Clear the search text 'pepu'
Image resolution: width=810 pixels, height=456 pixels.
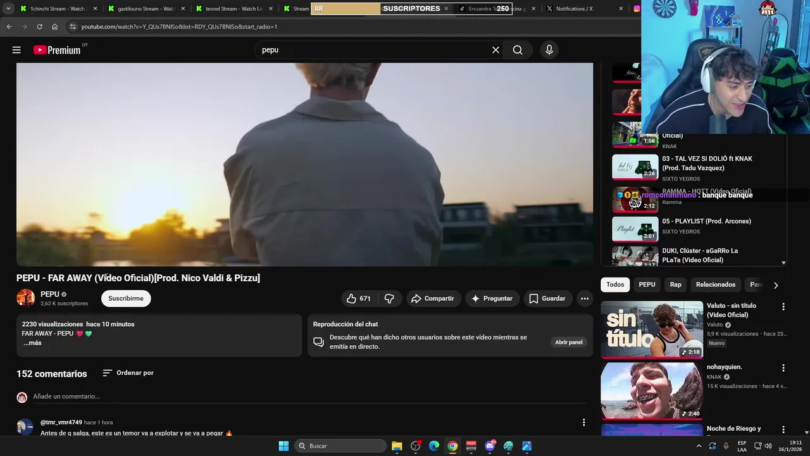pyautogui.click(x=495, y=50)
